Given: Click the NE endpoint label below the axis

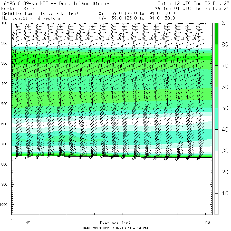Looking at the screenshot, I should [x=28, y=223].
